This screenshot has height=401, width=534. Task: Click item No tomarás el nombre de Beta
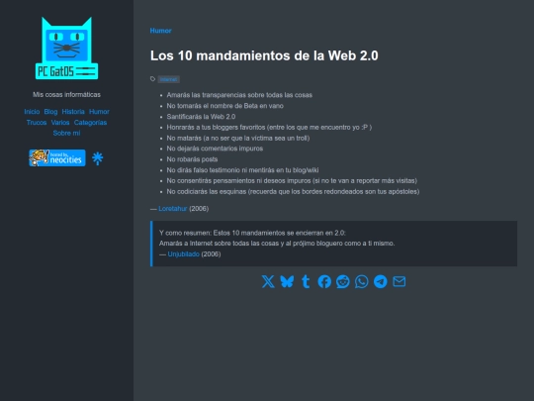(x=225, y=106)
